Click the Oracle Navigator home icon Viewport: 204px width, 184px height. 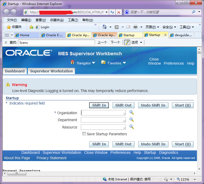point(72,62)
